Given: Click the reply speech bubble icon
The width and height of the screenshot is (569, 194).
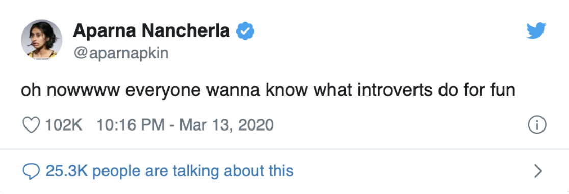Looking at the screenshot, I should point(31,171).
